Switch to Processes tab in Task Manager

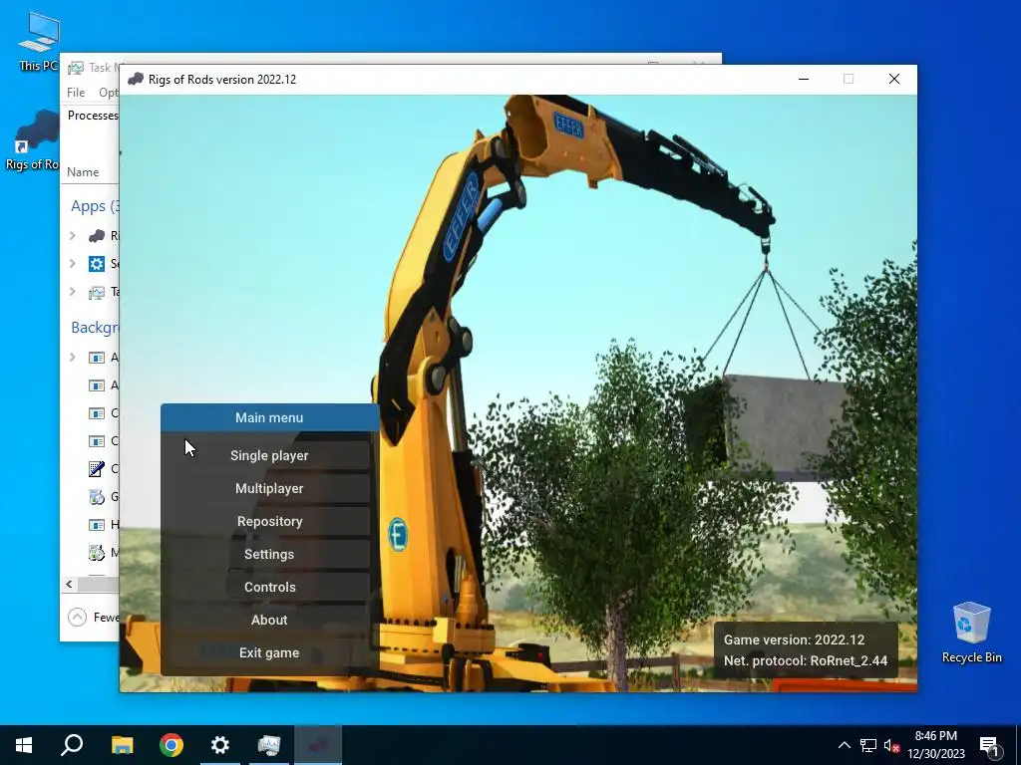(93, 116)
